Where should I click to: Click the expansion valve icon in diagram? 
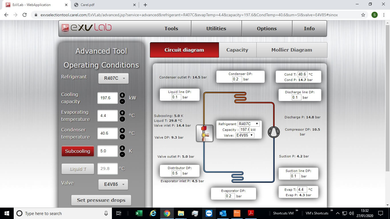tap(205, 133)
